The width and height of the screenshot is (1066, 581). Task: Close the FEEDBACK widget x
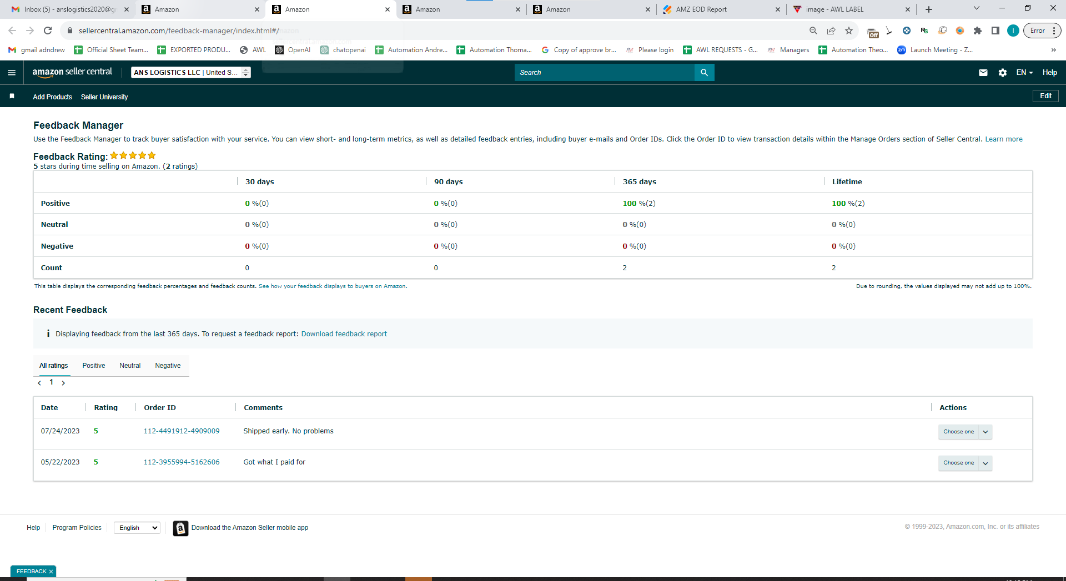point(51,572)
